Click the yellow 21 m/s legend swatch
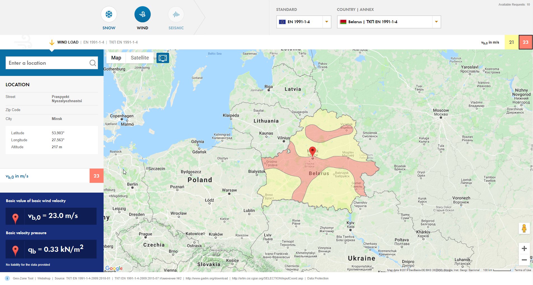533x285 pixels. [x=511, y=42]
